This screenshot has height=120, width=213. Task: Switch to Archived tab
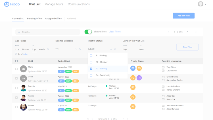pos(72,18)
